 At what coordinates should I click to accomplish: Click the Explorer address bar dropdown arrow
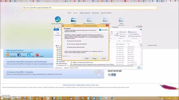(x=117, y=41)
